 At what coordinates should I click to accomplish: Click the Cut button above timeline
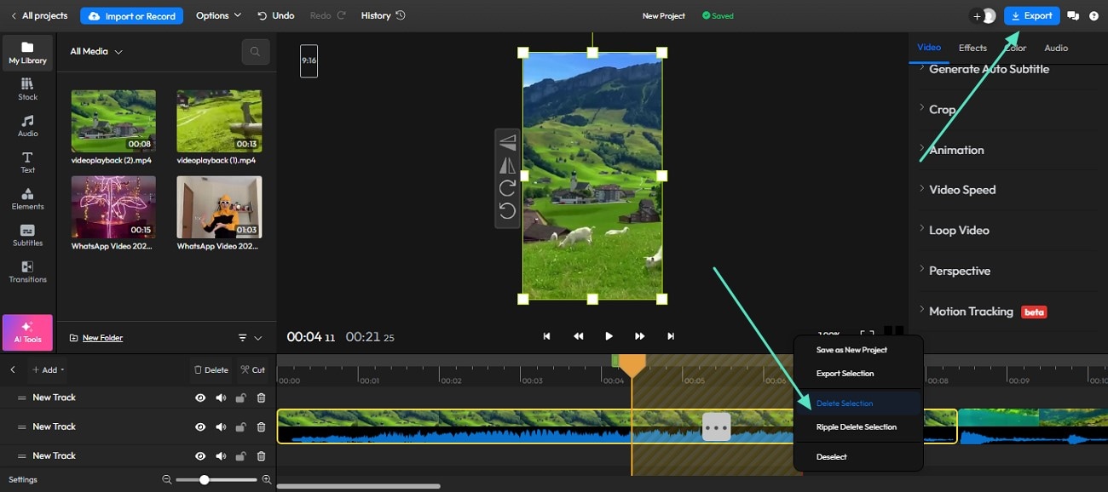(253, 369)
